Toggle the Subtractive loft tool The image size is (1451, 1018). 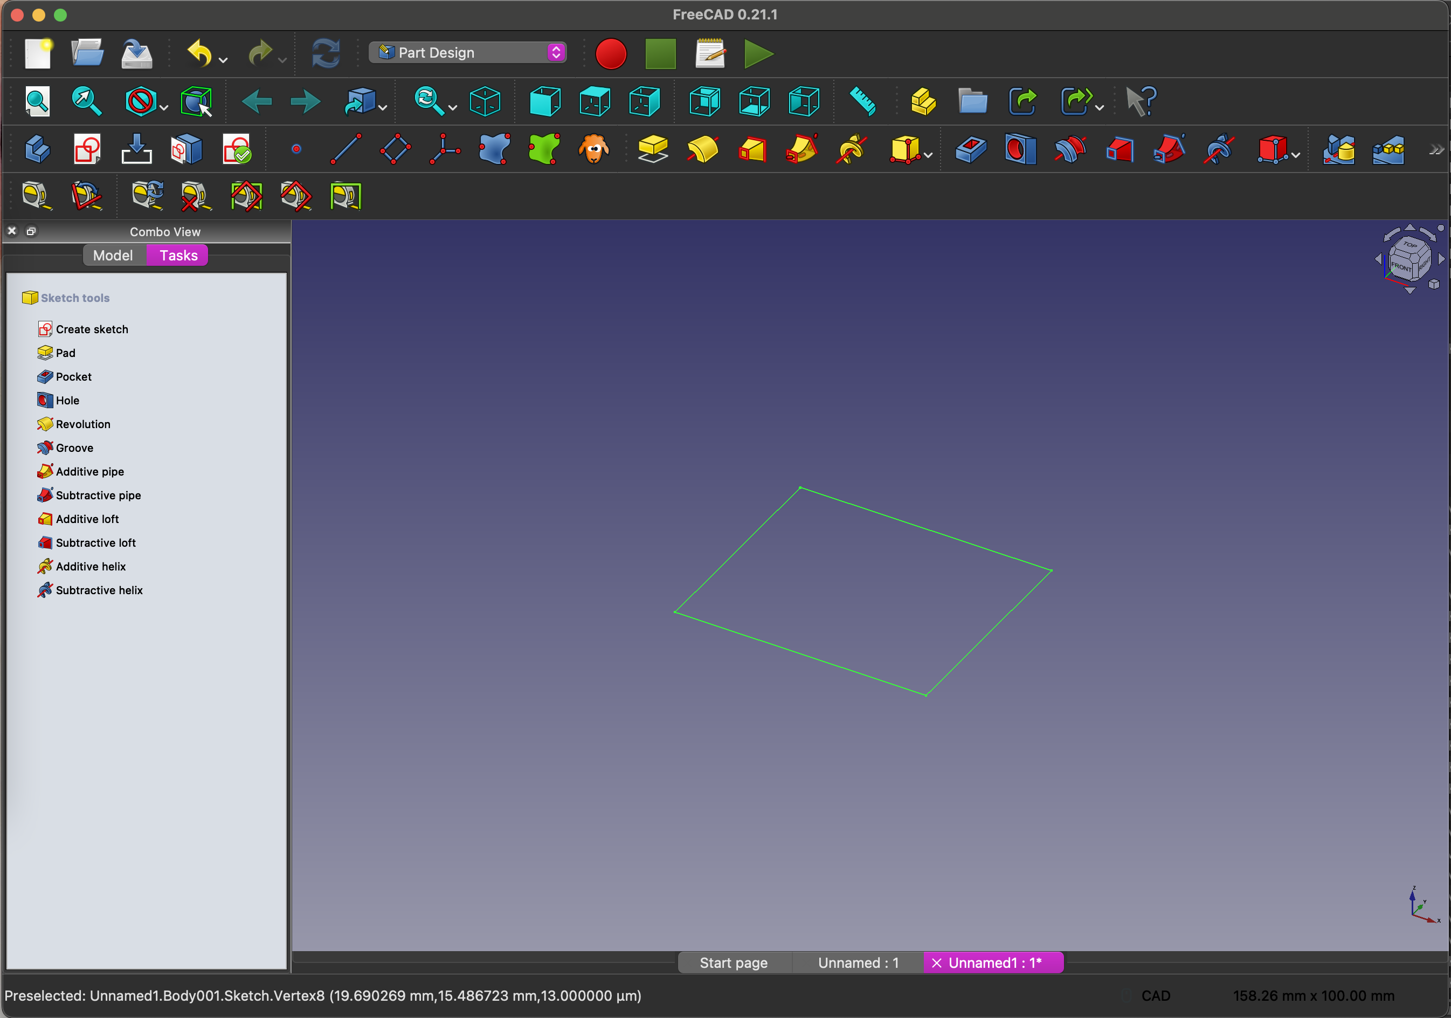(96, 542)
